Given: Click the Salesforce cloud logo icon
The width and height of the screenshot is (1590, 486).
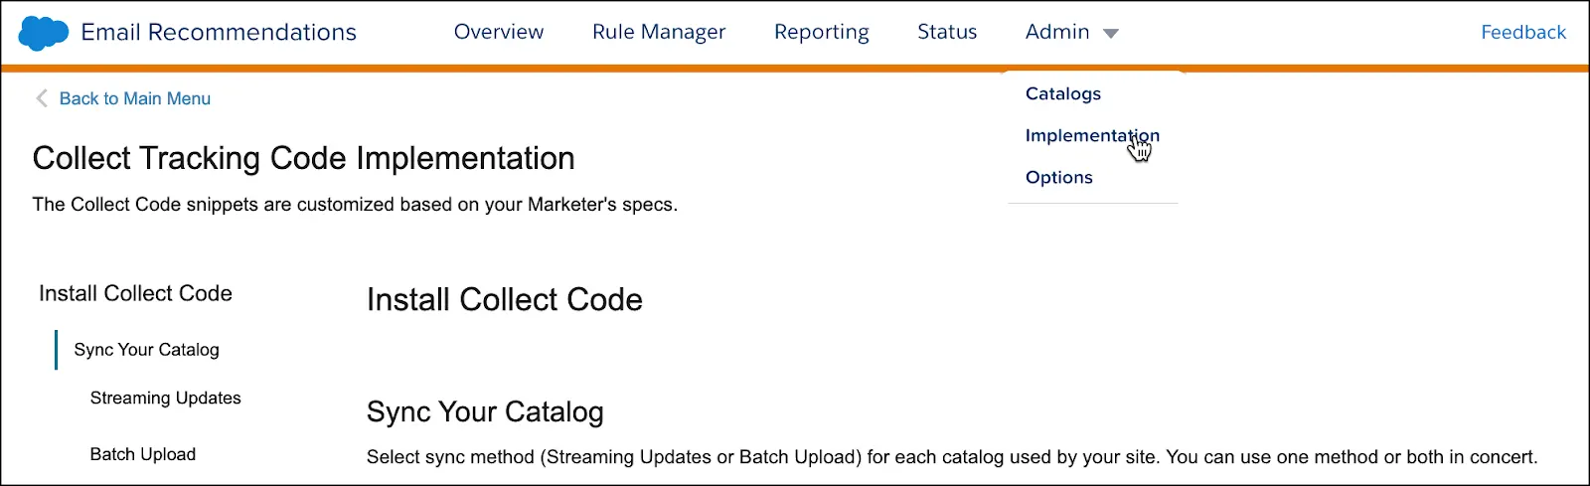Looking at the screenshot, I should [x=44, y=33].
